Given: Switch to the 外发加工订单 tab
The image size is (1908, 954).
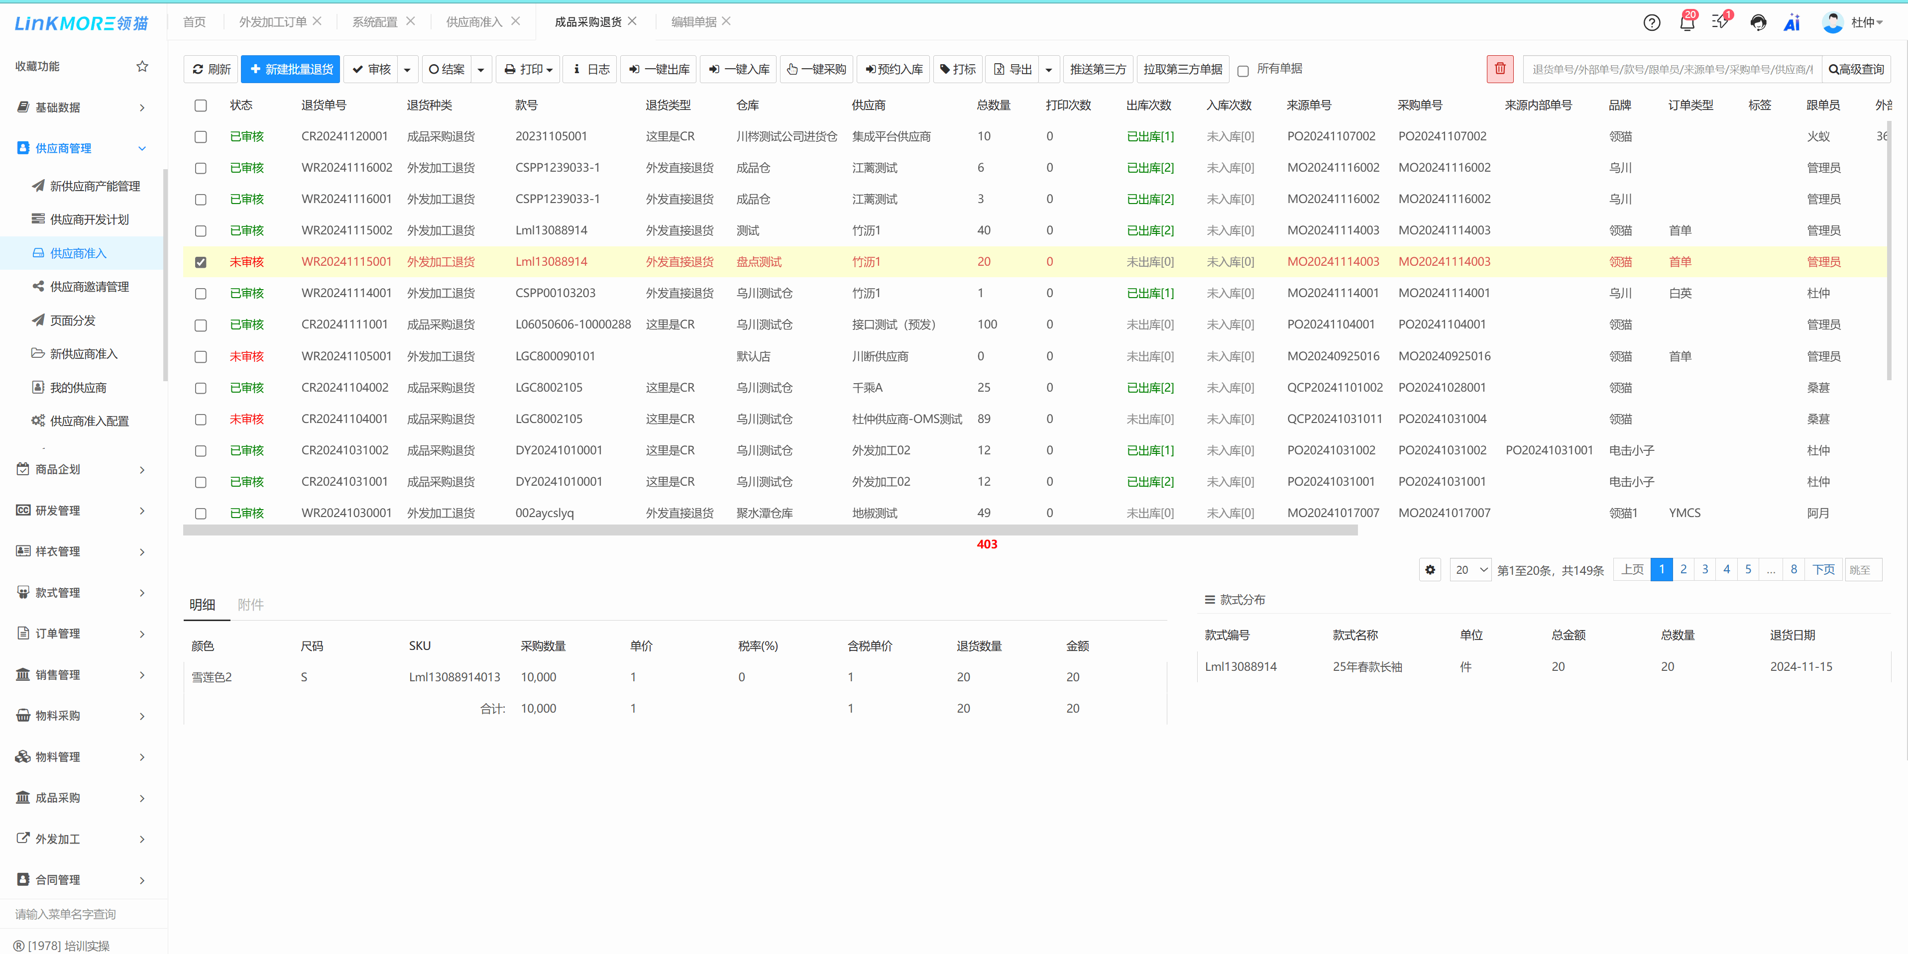Looking at the screenshot, I should [x=272, y=21].
